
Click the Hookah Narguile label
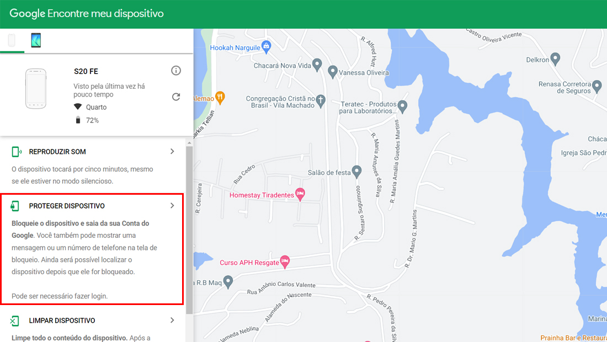(x=235, y=47)
